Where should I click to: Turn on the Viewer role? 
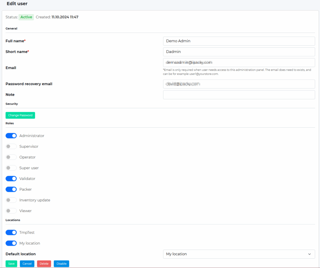click(11, 210)
